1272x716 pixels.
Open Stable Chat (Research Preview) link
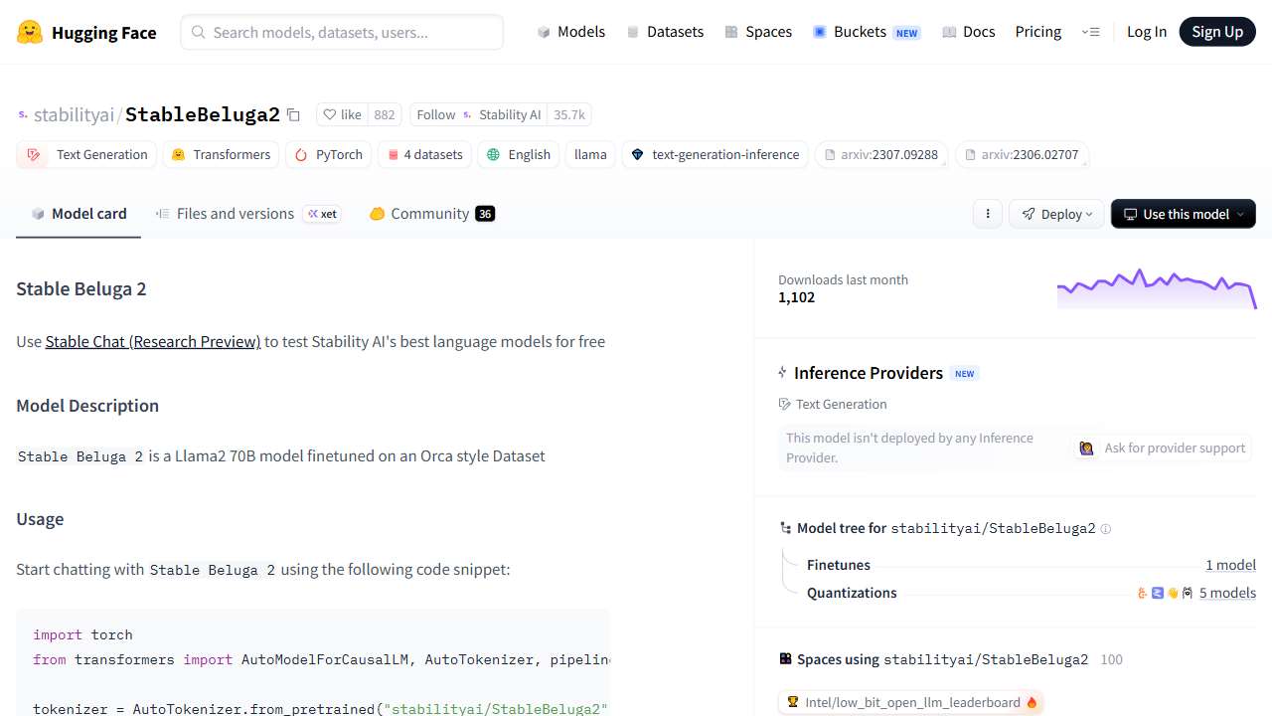[153, 341]
